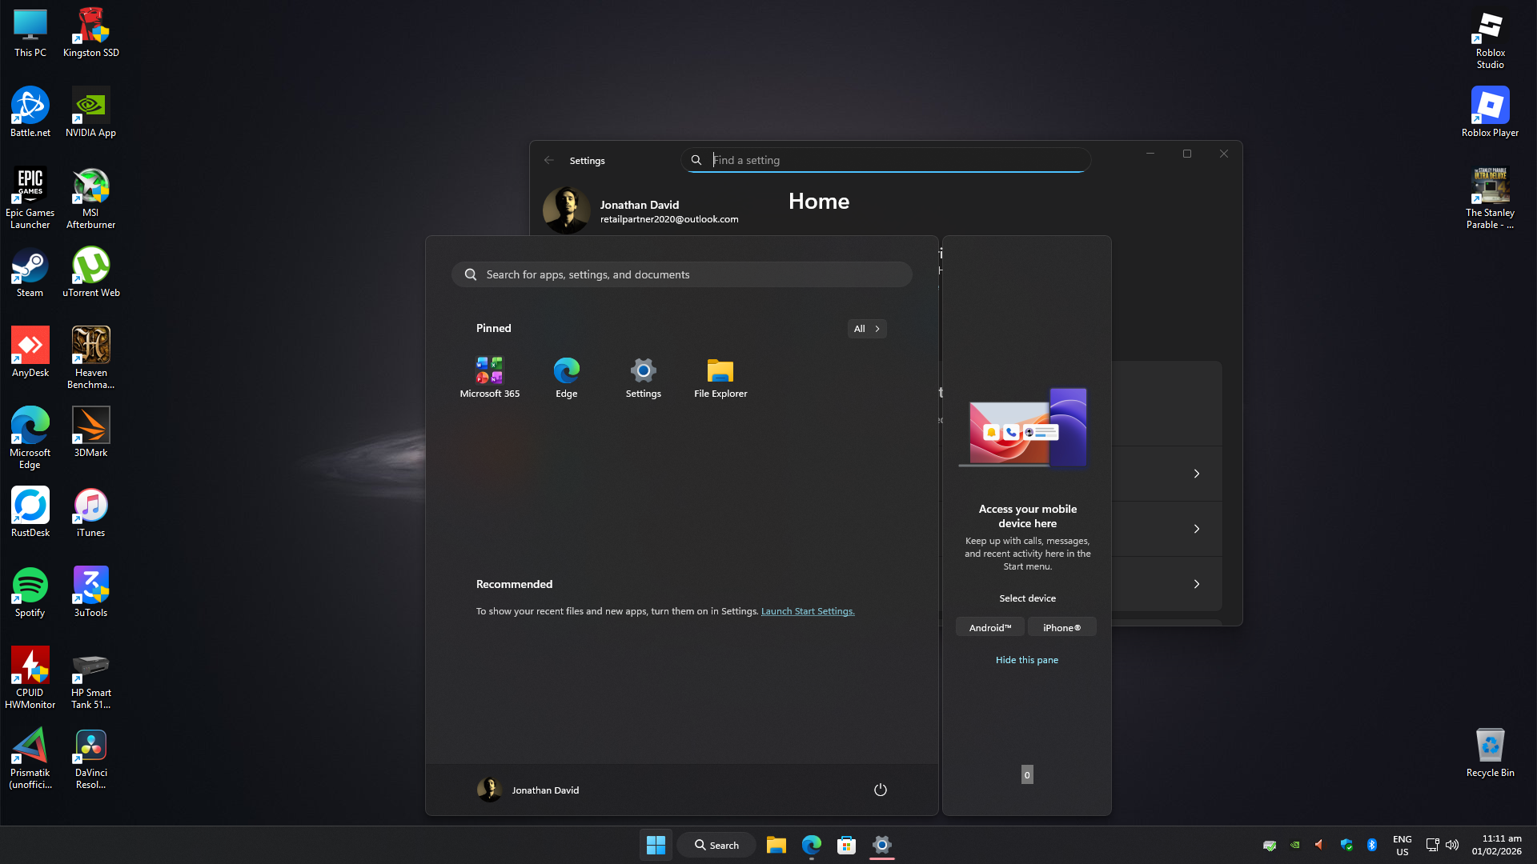Viewport: 1537px width, 864px height.
Task: Click the Launch Start Settings link
Action: click(807, 610)
